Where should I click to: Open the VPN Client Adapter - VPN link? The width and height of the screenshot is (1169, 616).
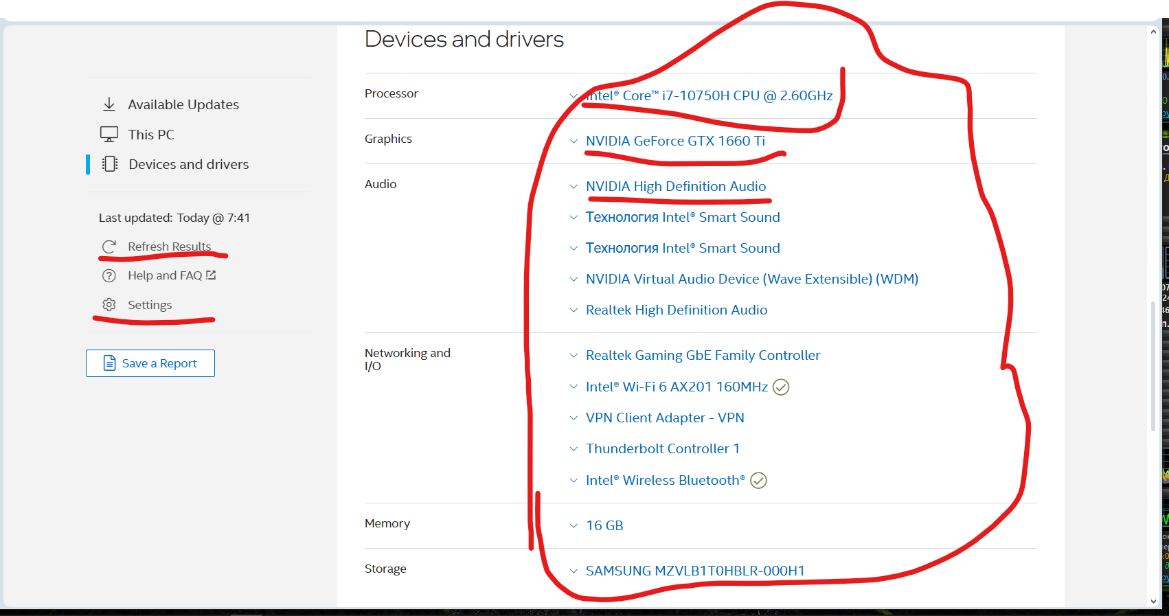click(x=665, y=418)
